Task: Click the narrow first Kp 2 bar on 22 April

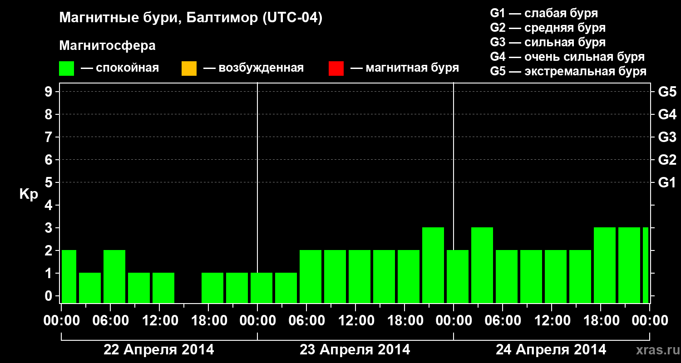Action: pyautogui.click(x=69, y=276)
